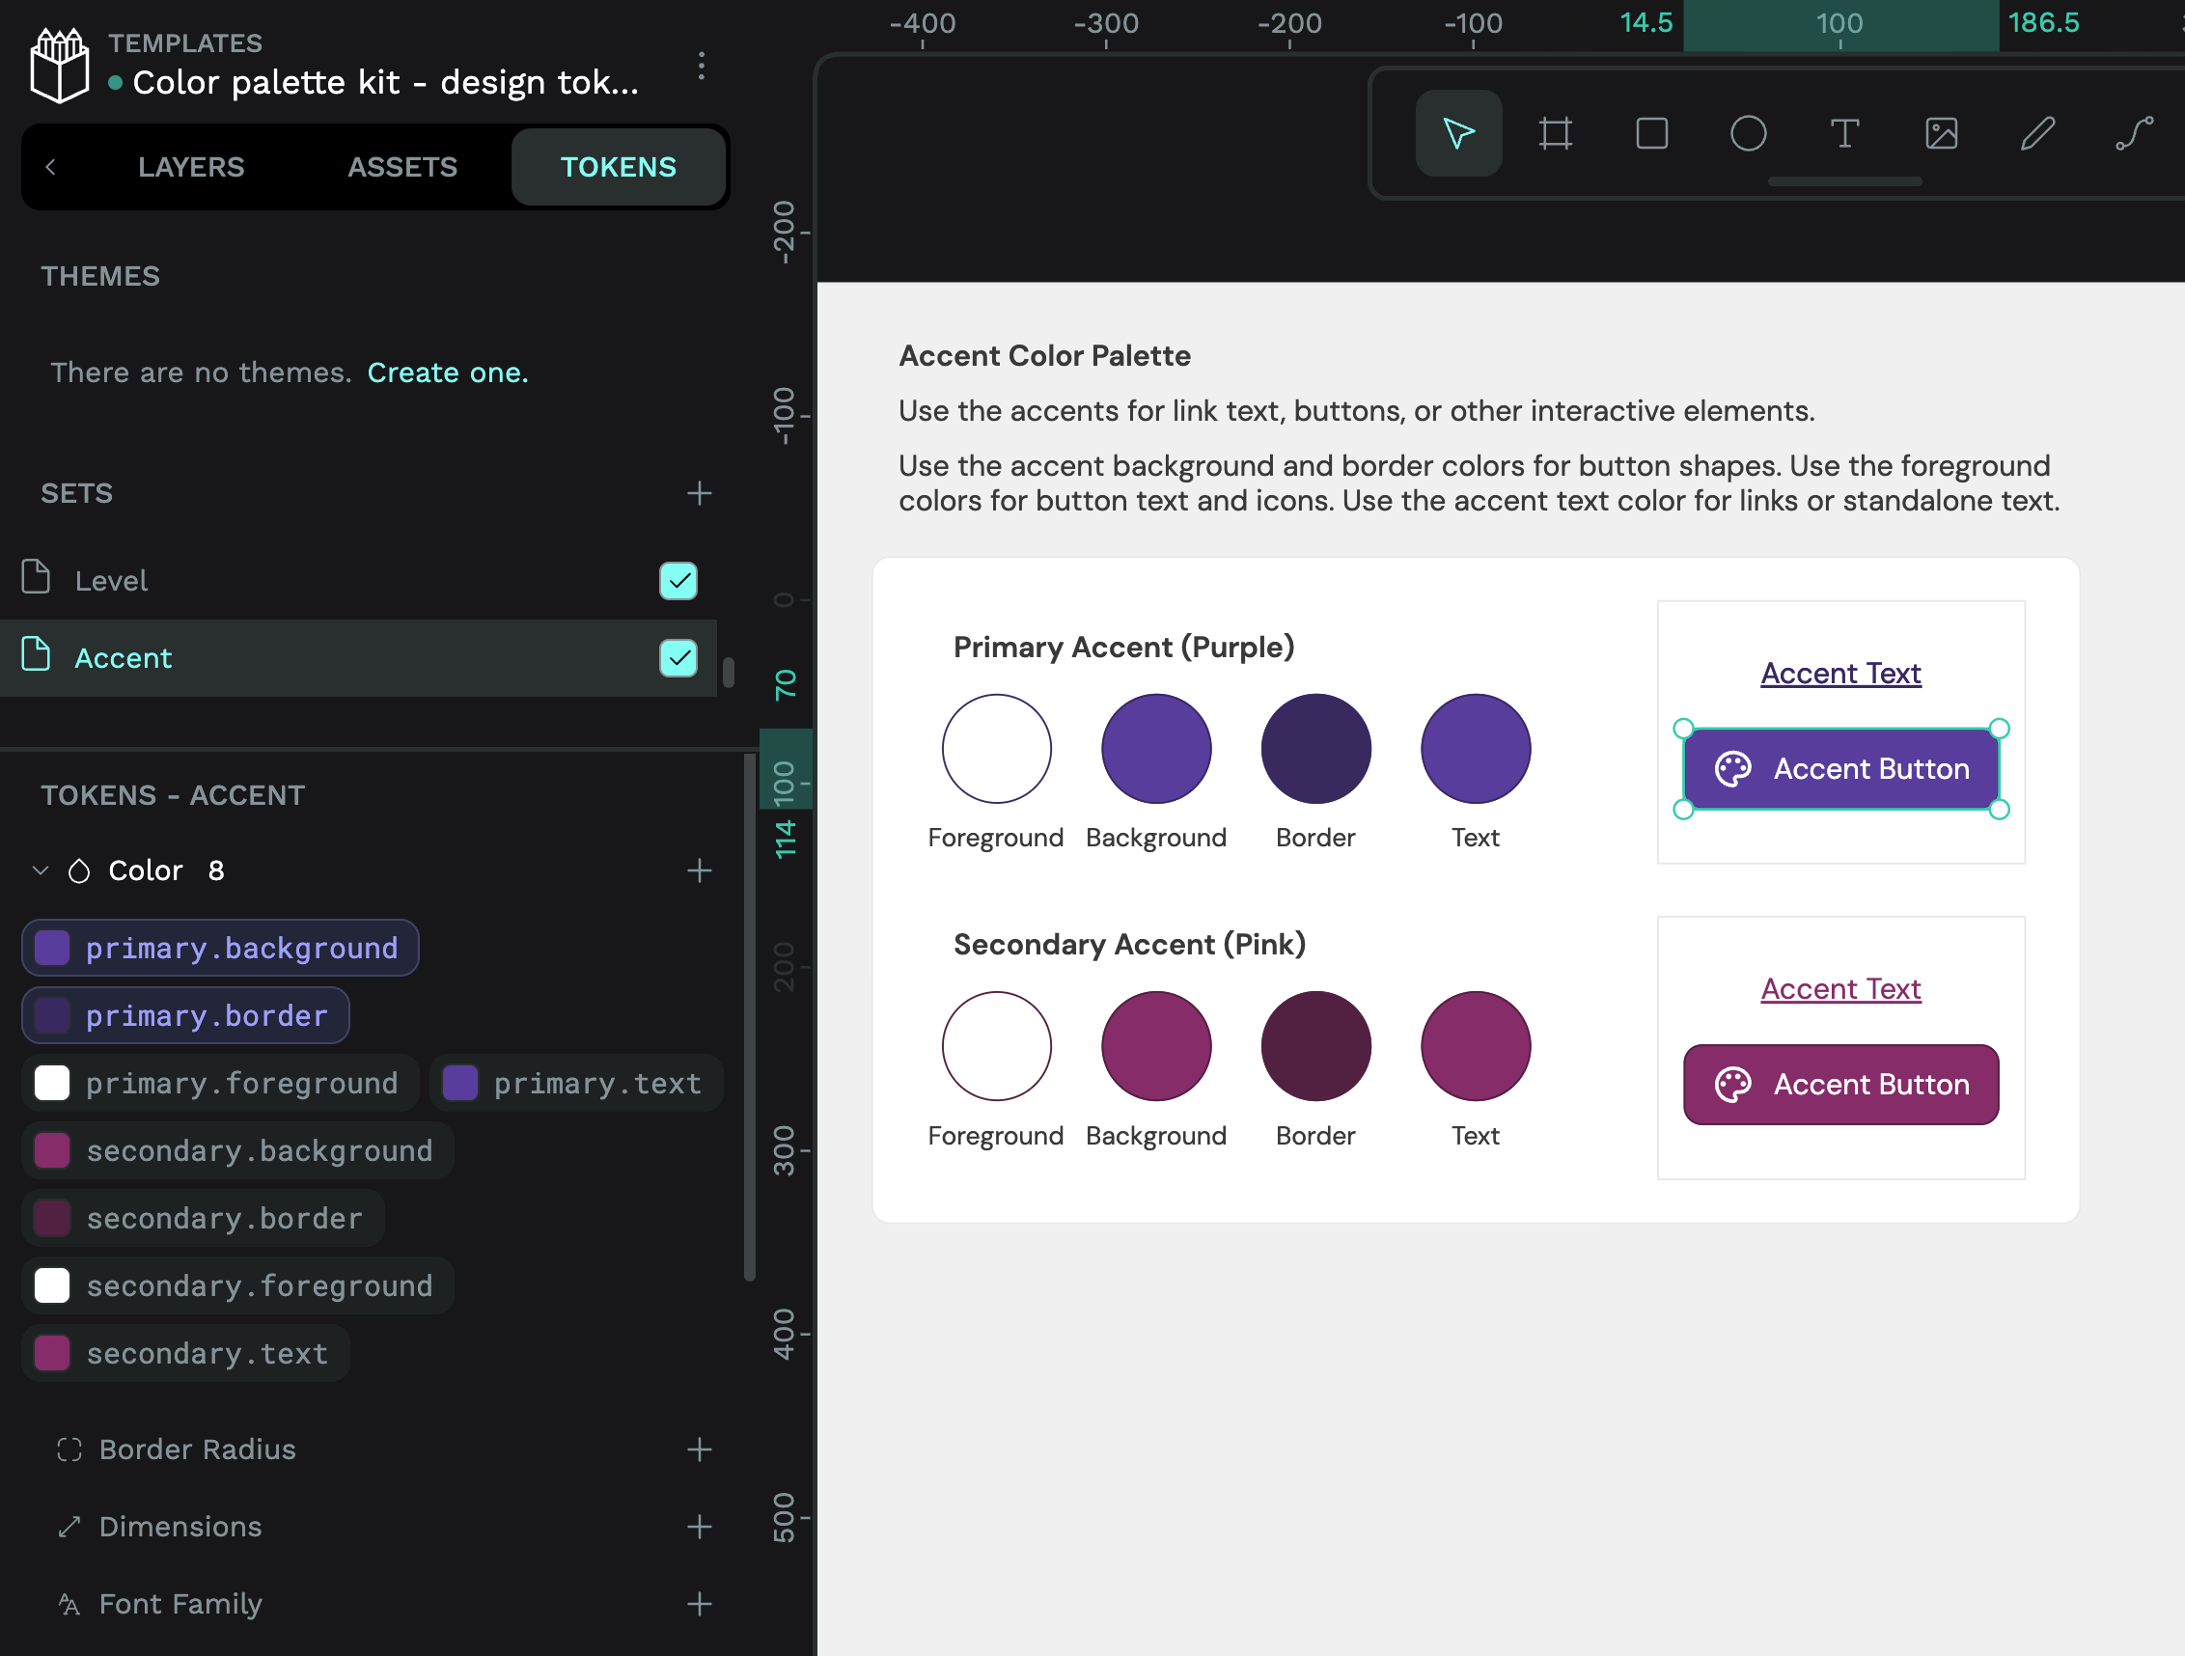Go back using the left chevron arrow
This screenshot has width=2185, height=1656.
[x=51, y=167]
